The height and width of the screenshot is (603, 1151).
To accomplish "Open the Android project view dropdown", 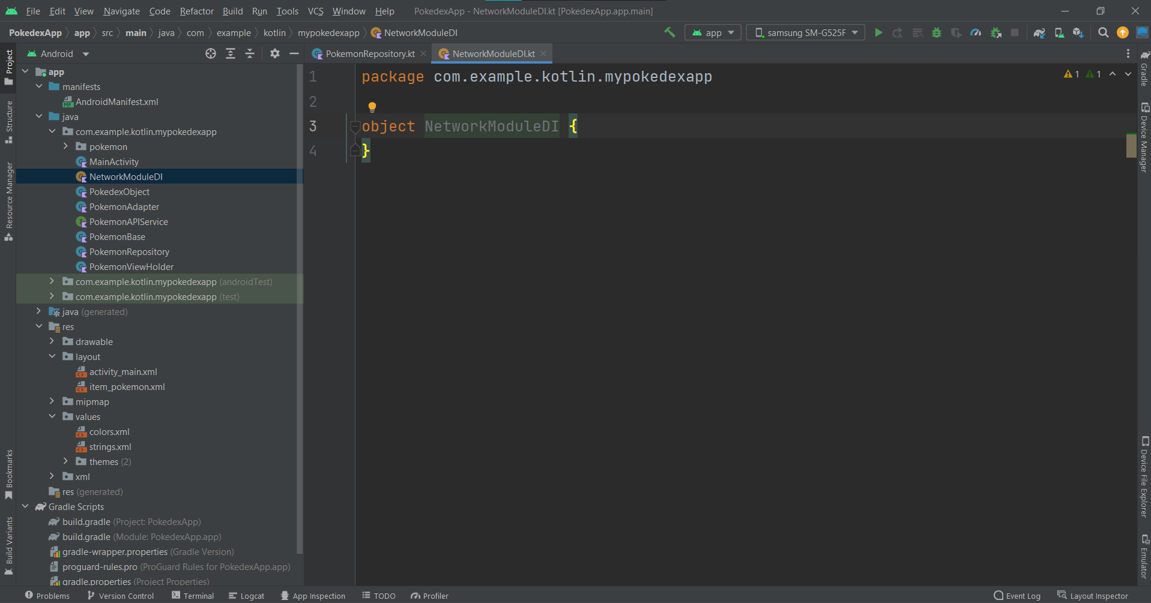I will tap(58, 54).
